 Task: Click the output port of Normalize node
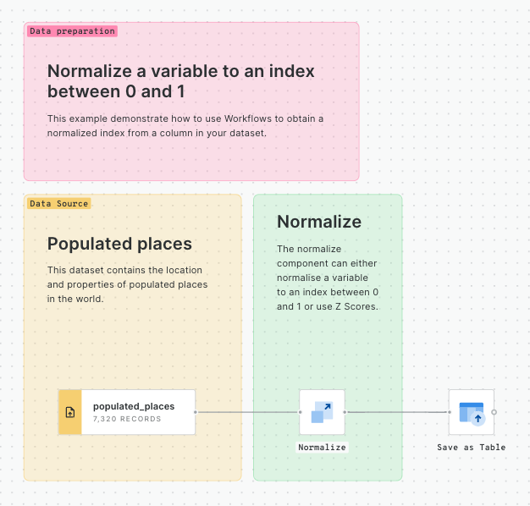pos(346,412)
